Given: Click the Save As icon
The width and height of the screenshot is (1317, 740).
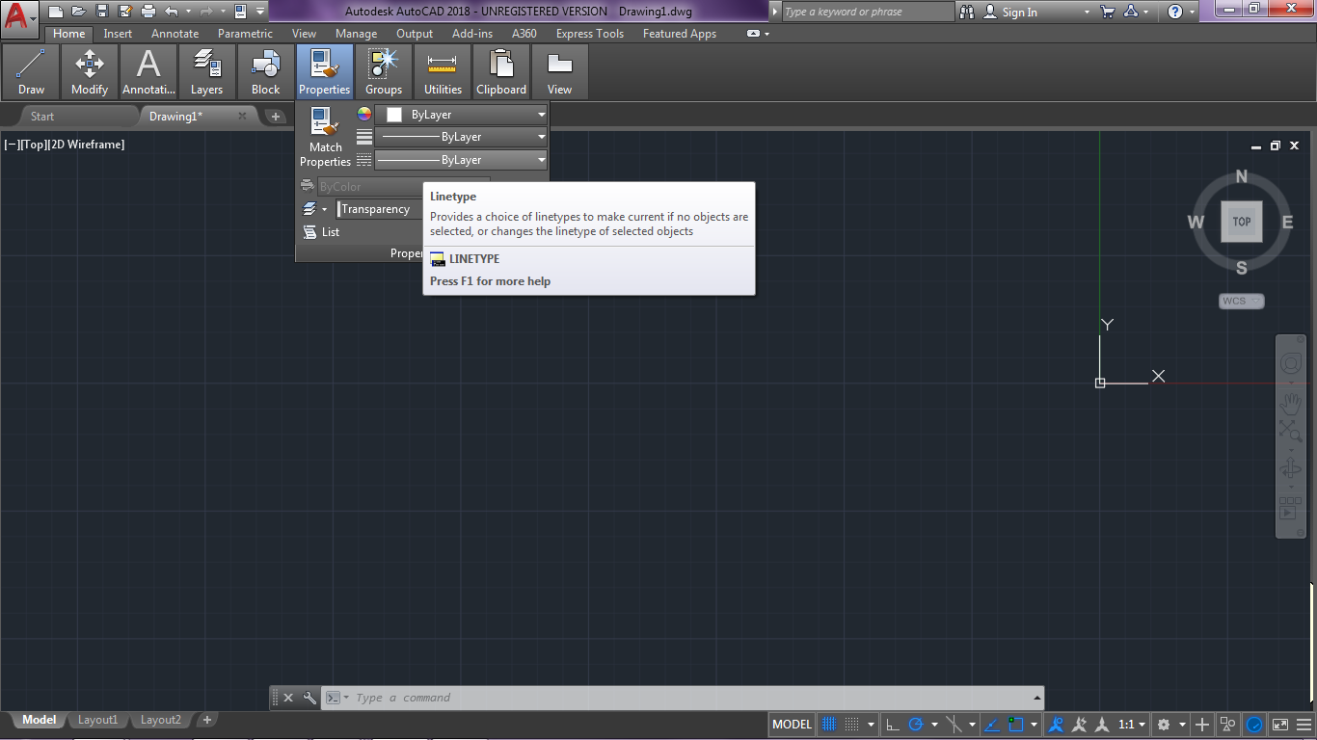Looking at the screenshot, I should click(124, 12).
